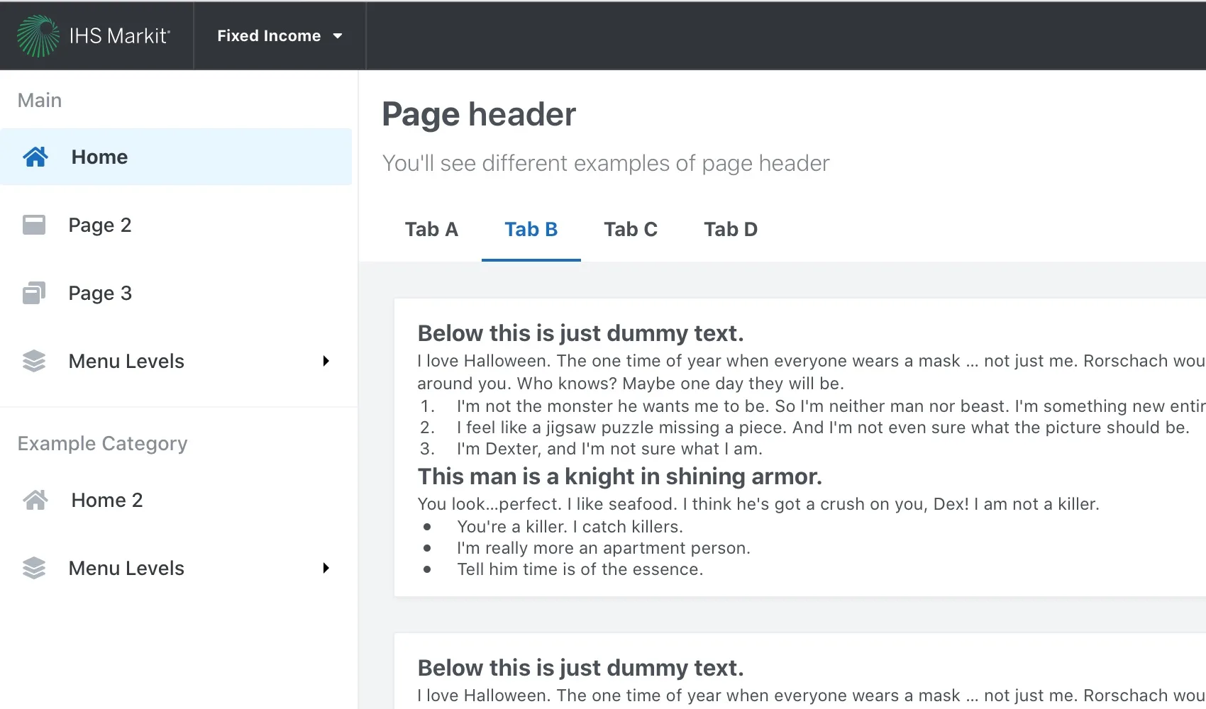Open the Page 2 sidebar link

pos(100,225)
